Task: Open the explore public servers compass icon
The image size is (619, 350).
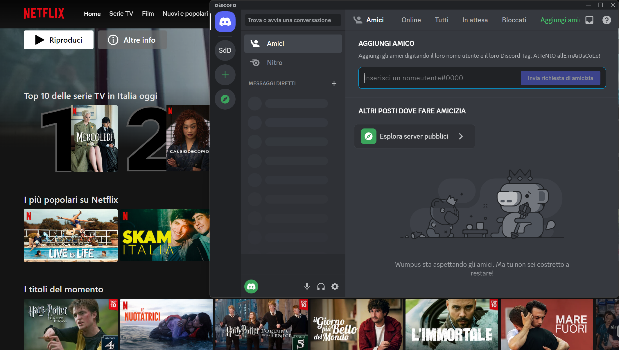Action: click(225, 99)
